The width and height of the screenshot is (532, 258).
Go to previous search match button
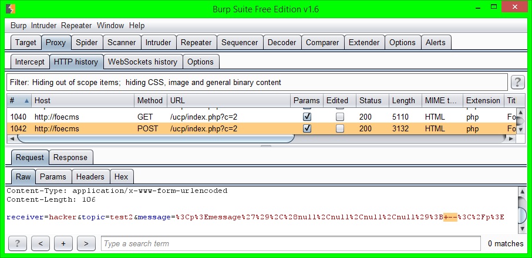pyautogui.click(x=41, y=243)
